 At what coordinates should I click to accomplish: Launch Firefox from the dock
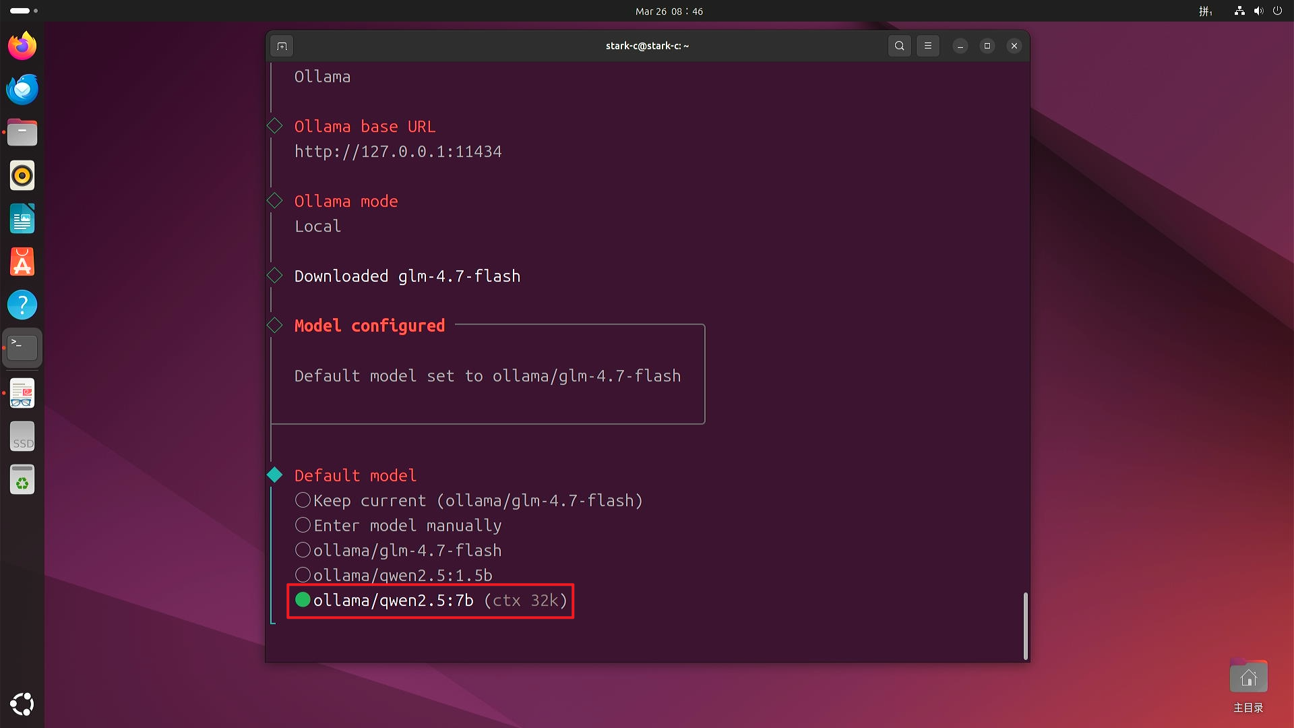[x=22, y=46]
